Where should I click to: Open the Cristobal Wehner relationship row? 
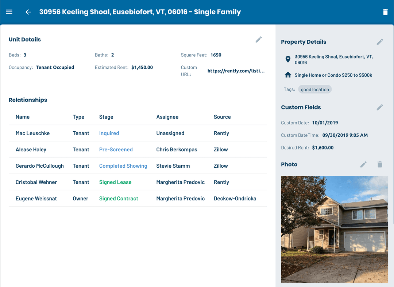pyautogui.click(x=36, y=182)
